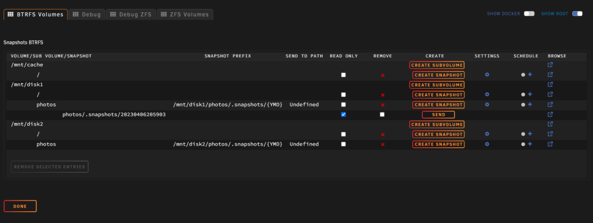Click Create Snapshot for /mnt/cache root
The width and height of the screenshot is (593, 223).
pyautogui.click(x=438, y=75)
